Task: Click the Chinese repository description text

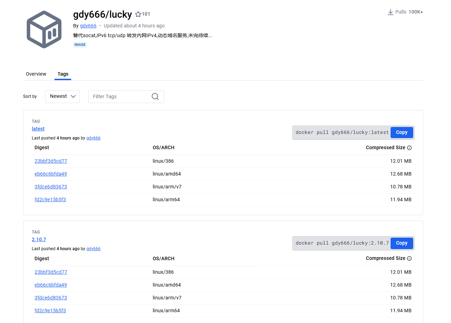Action: coord(142,35)
